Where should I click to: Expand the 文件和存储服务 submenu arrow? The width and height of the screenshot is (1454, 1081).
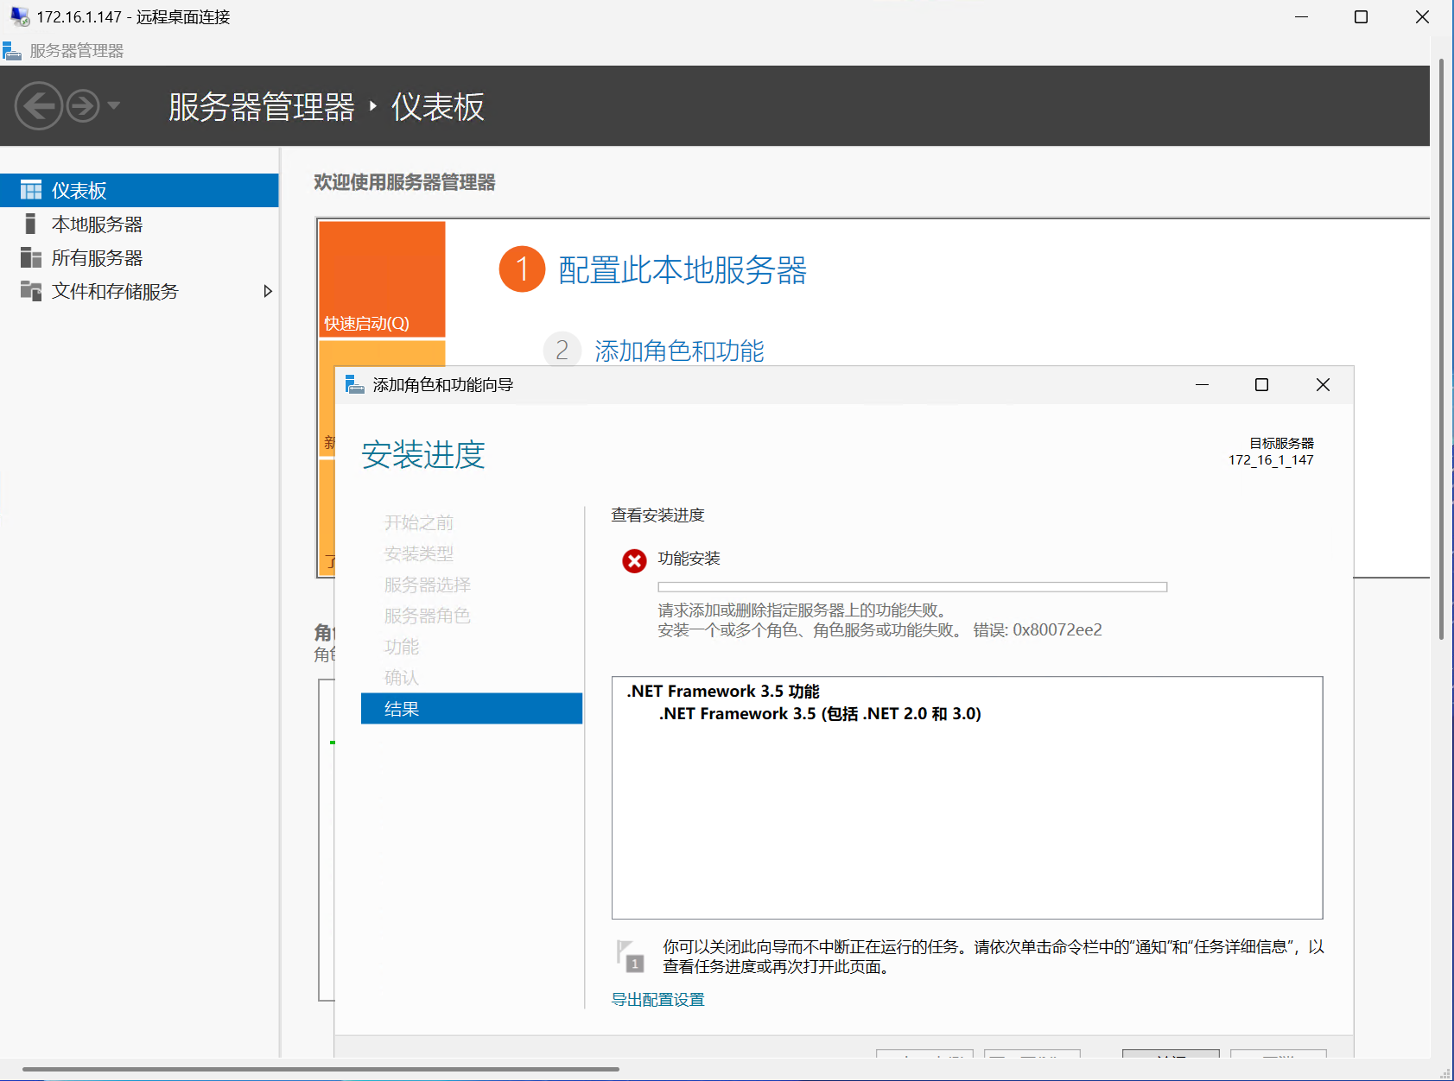[x=268, y=291]
